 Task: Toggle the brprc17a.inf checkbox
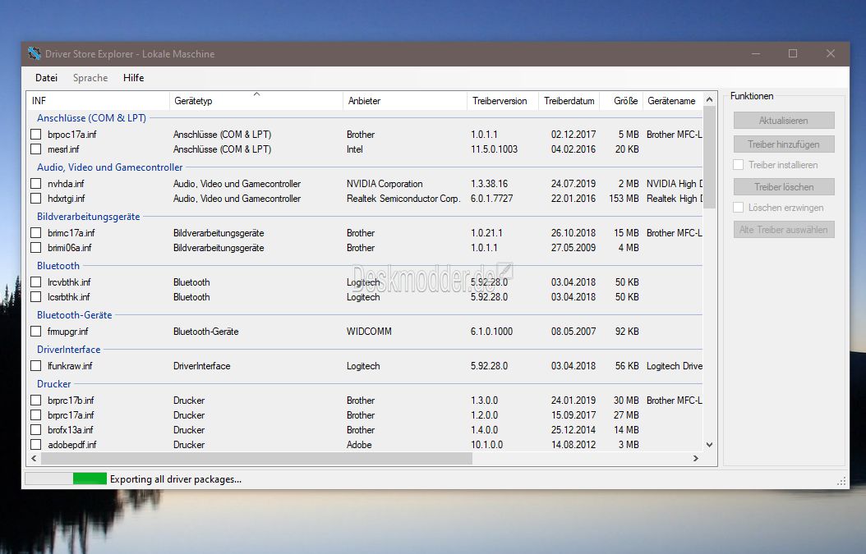point(36,415)
